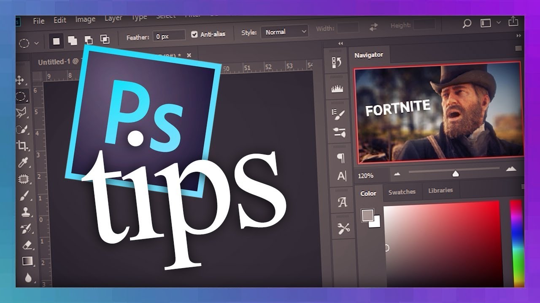The image size is (540, 303).
Task: Select the Eyedropper tool
Action: click(x=22, y=163)
